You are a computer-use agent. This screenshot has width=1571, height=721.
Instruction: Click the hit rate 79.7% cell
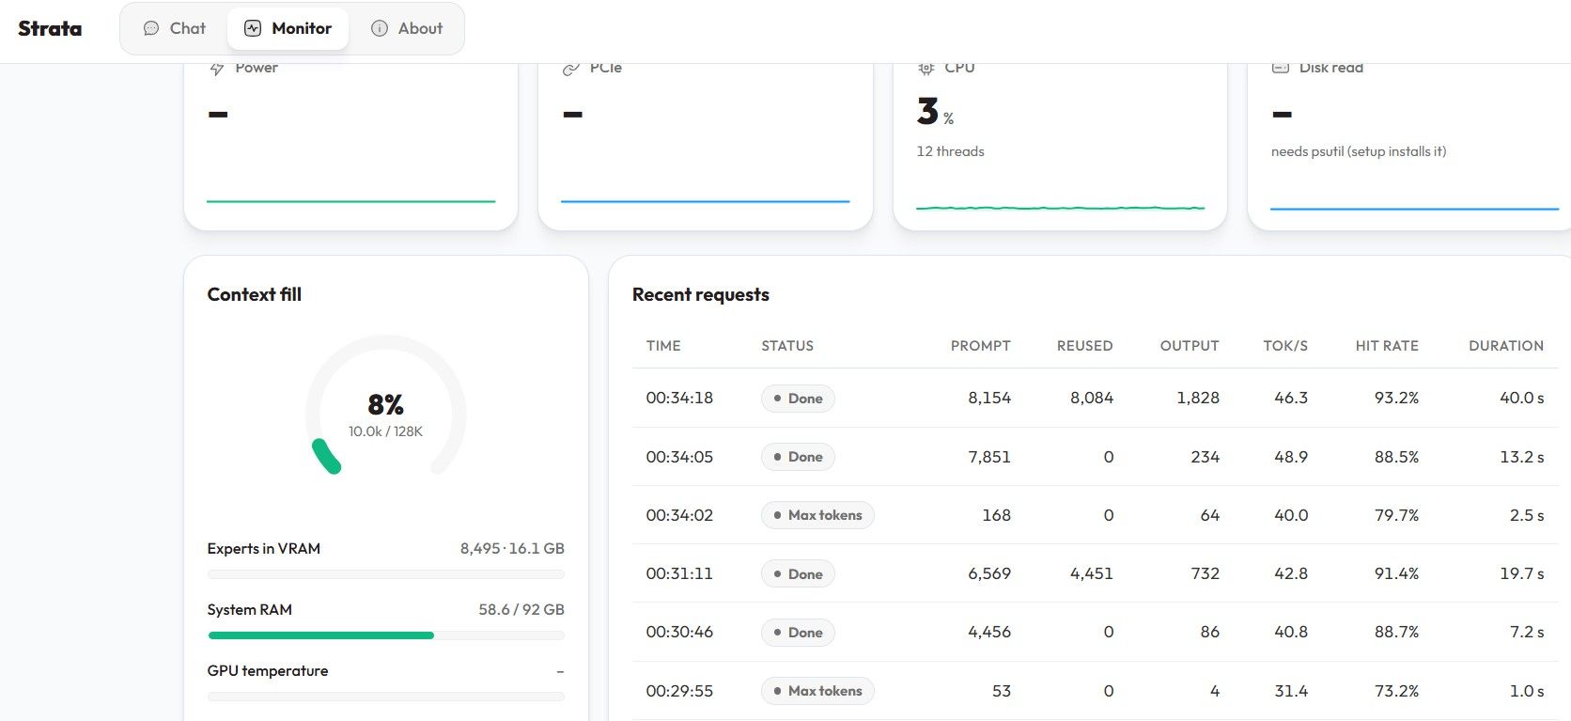(x=1396, y=515)
